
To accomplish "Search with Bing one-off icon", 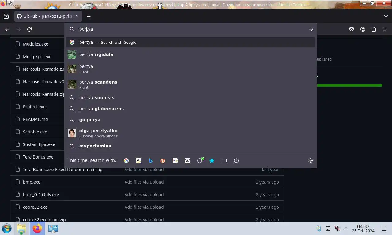I will pyautogui.click(x=151, y=161).
